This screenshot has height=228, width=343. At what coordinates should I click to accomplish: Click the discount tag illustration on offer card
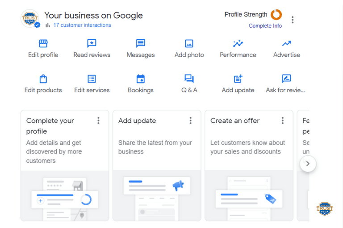(x=270, y=199)
